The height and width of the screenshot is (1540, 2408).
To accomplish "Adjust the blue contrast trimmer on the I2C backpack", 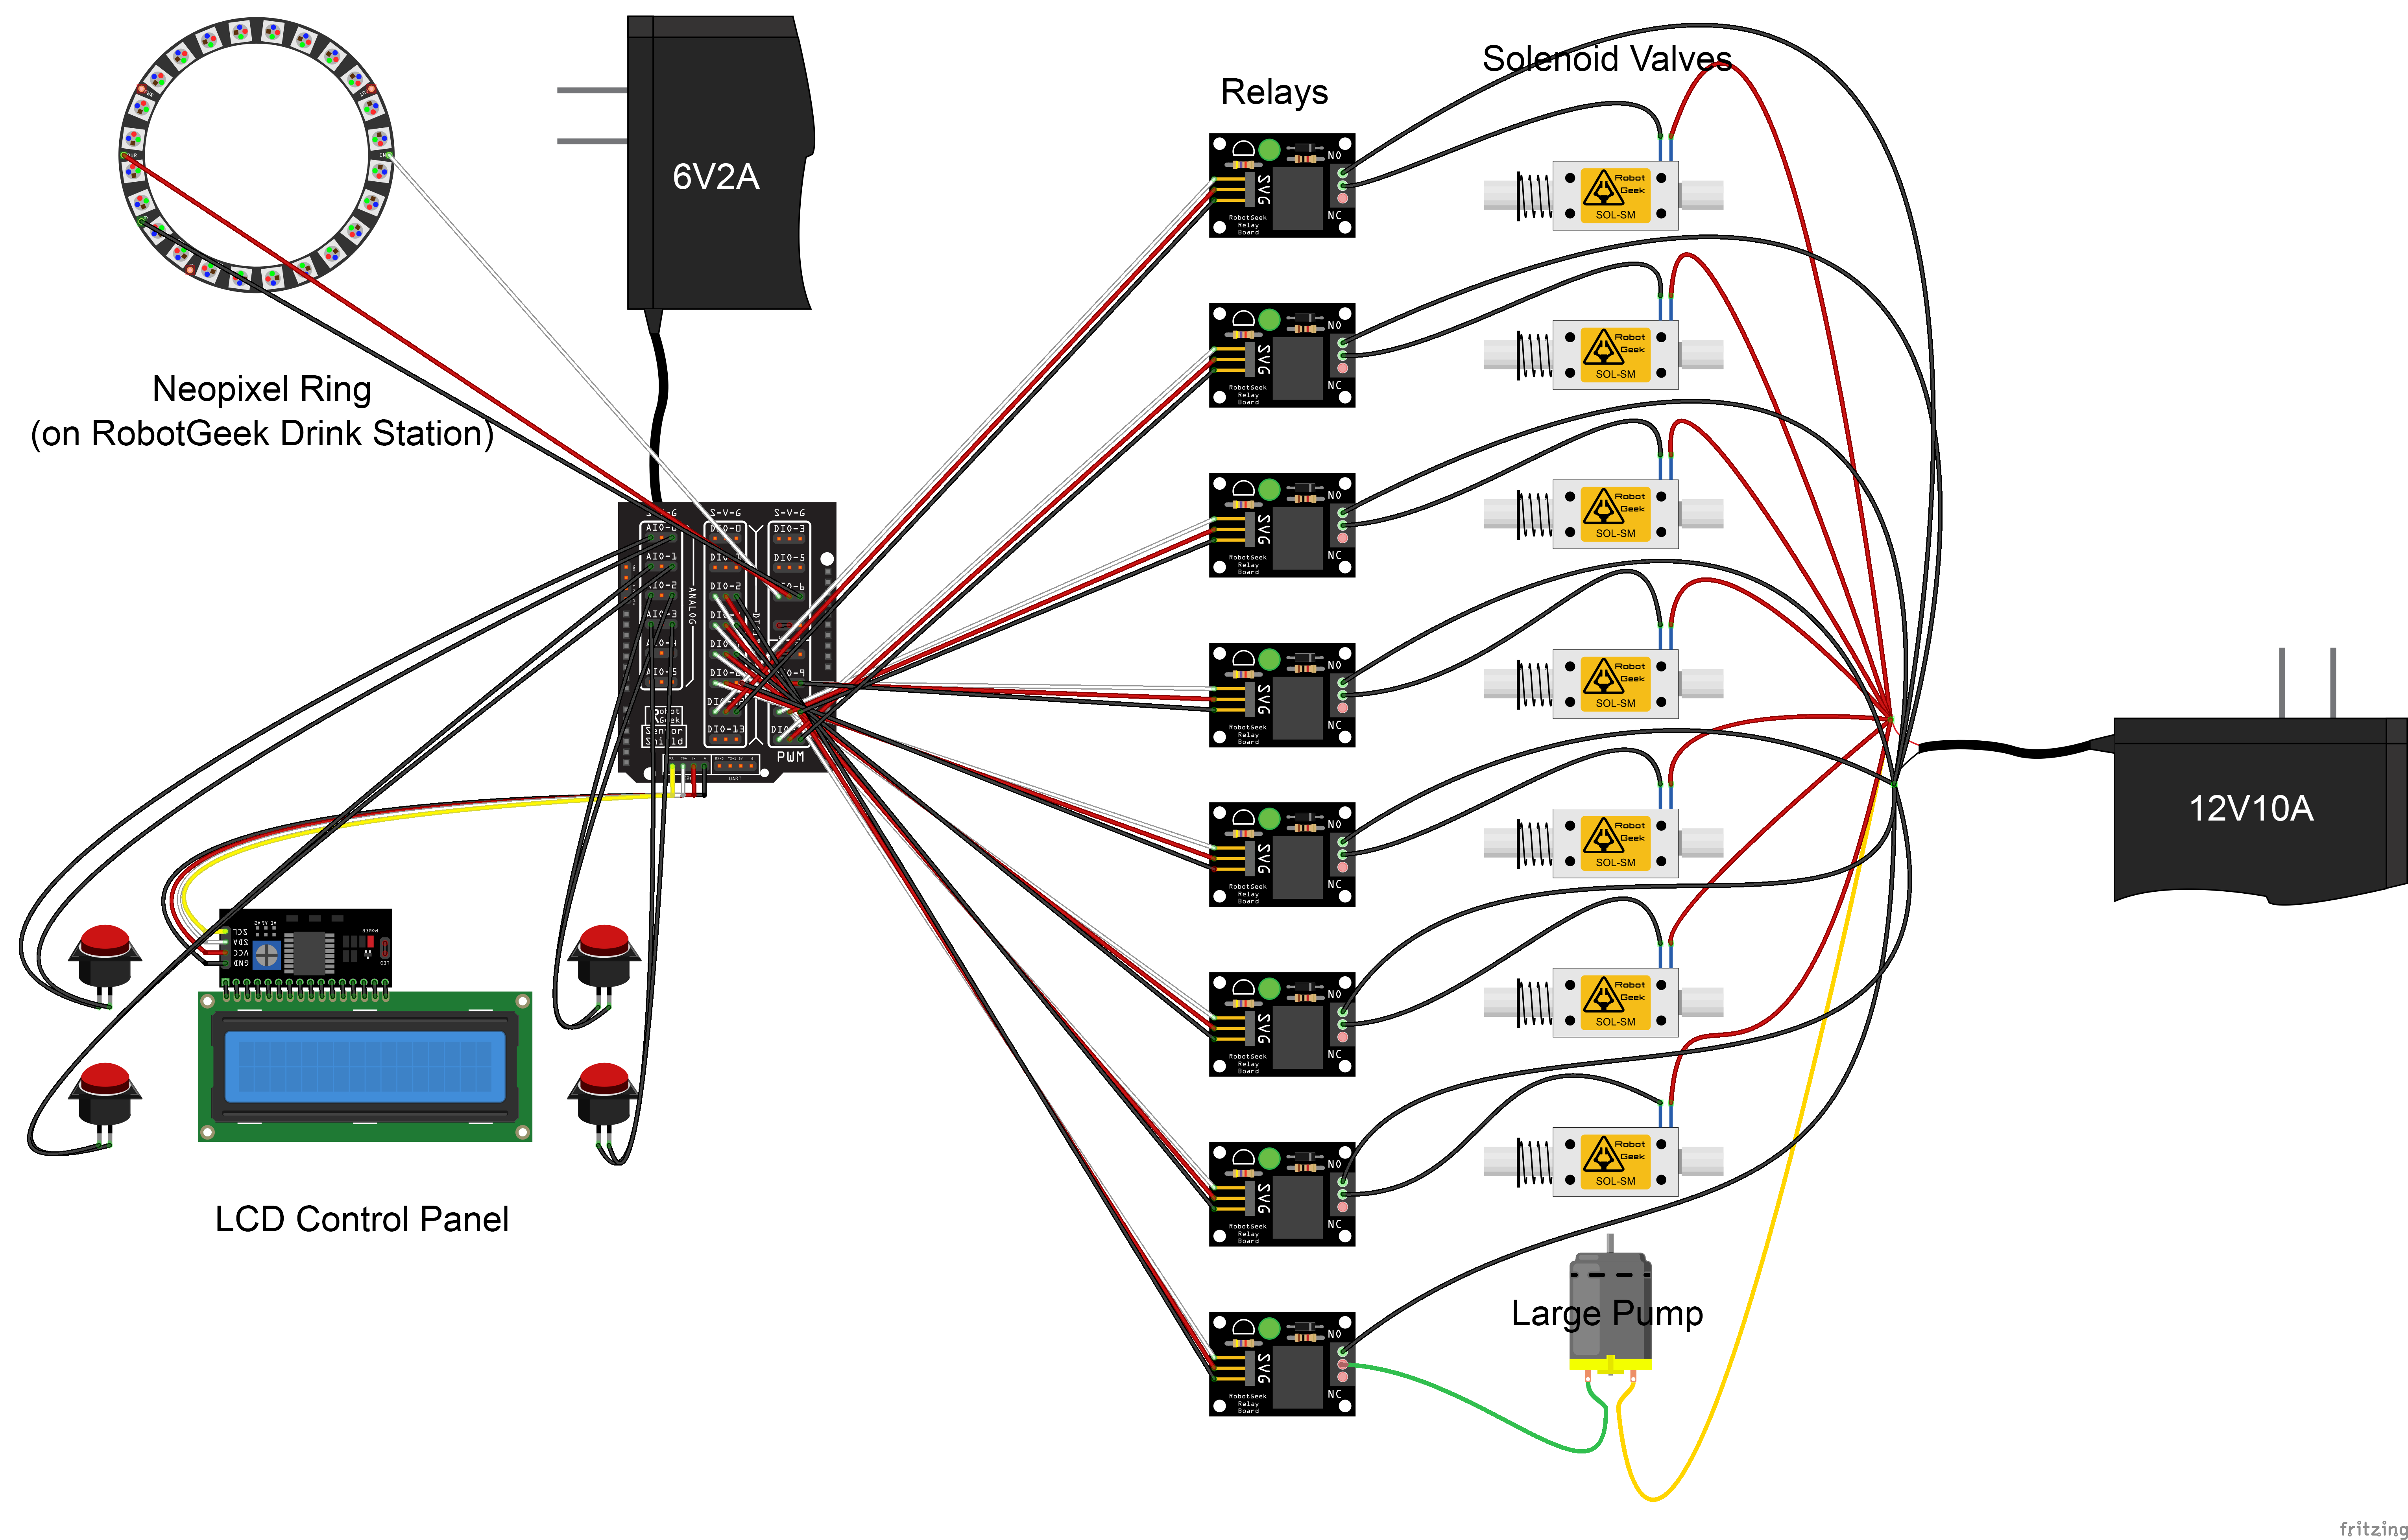I will pyautogui.click(x=267, y=955).
